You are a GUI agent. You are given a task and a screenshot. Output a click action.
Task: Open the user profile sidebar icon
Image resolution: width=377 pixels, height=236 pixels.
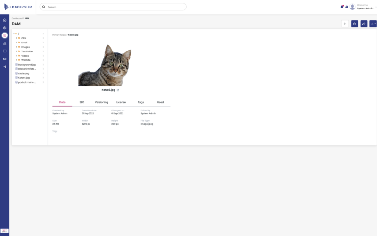coord(5,43)
